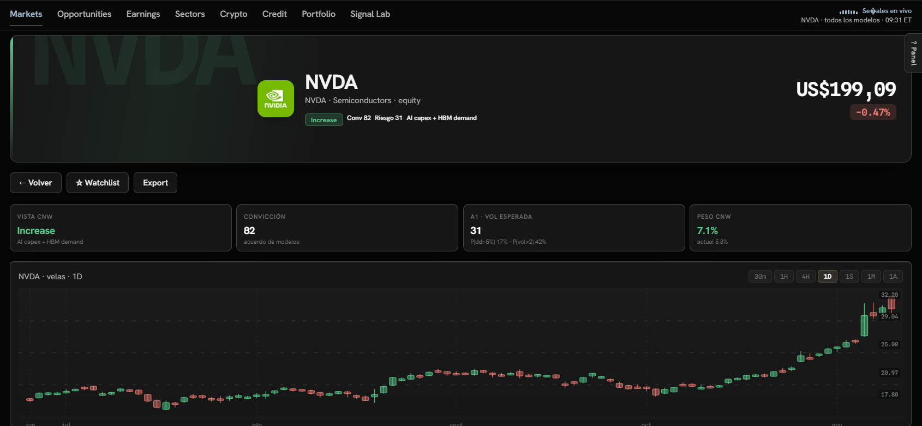
Task: Go to the Earnings tab
Action: click(x=143, y=14)
